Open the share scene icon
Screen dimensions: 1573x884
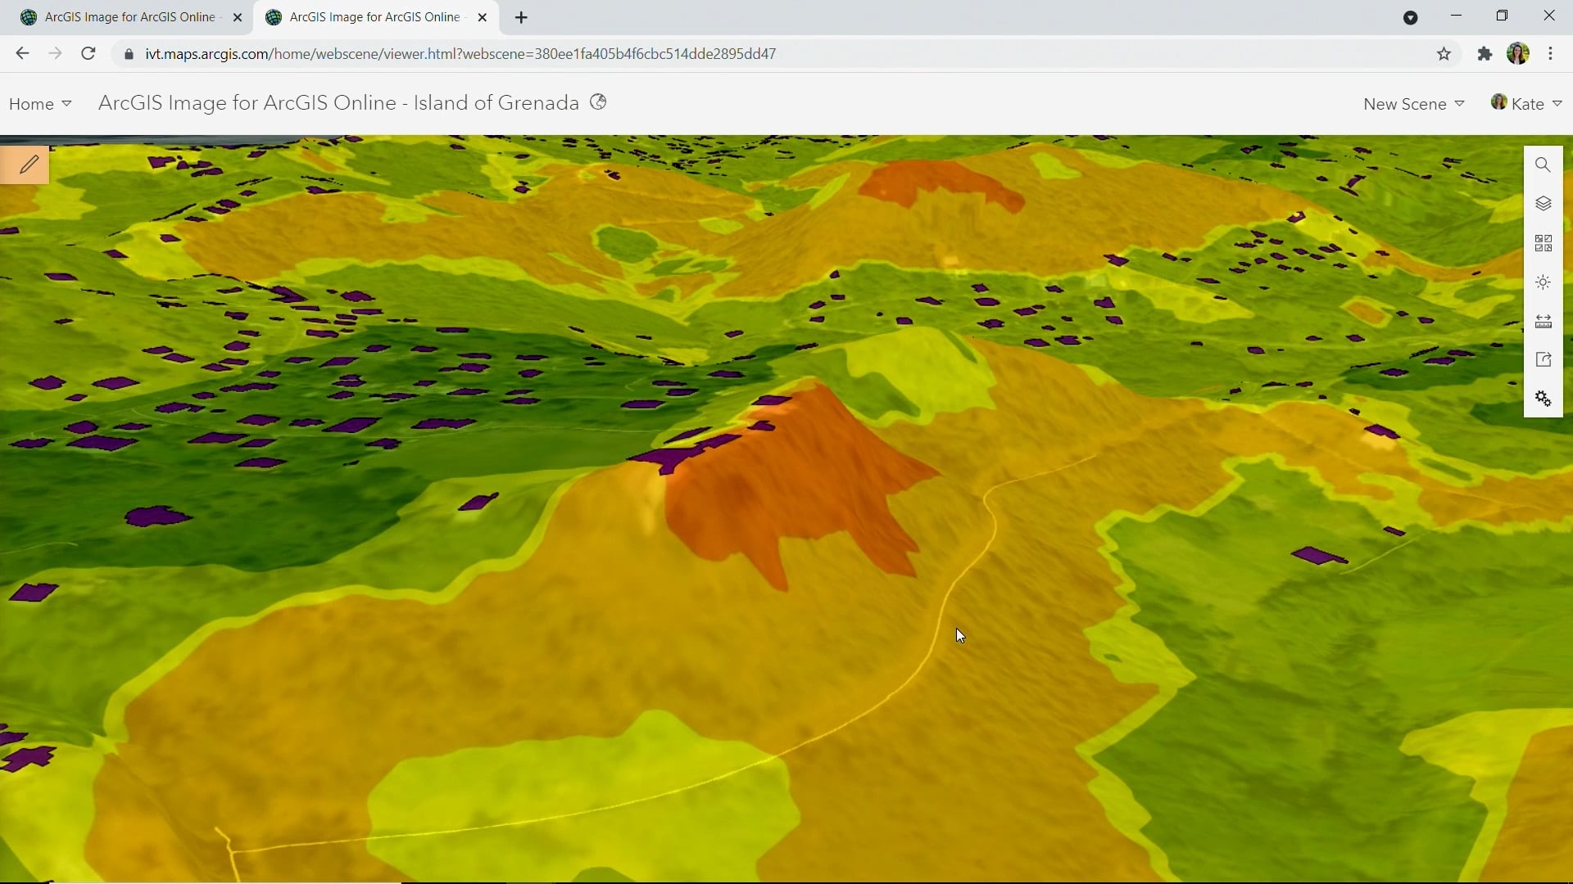coord(1543,360)
